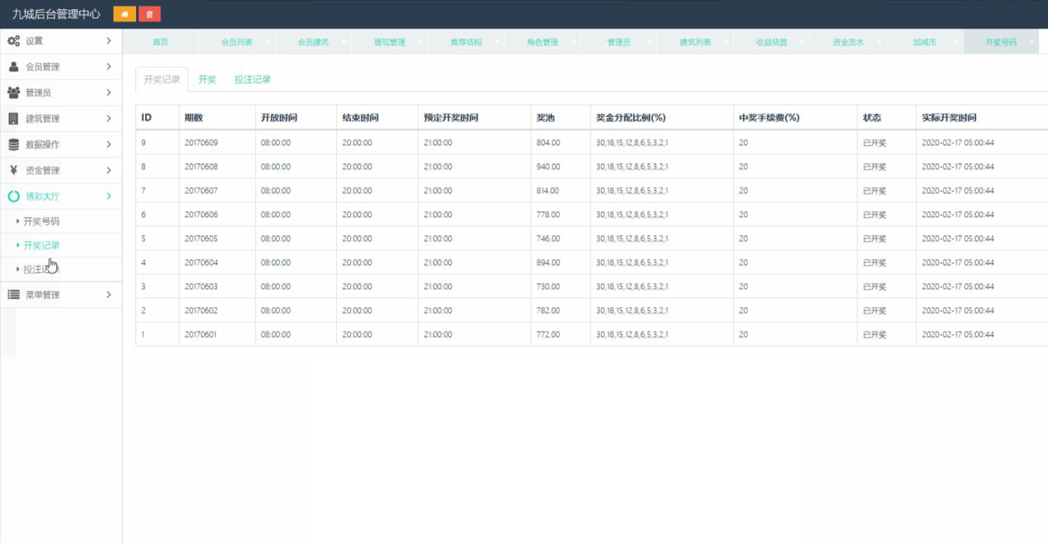Expand the 设置 sidebar chevron

coord(108,41)
